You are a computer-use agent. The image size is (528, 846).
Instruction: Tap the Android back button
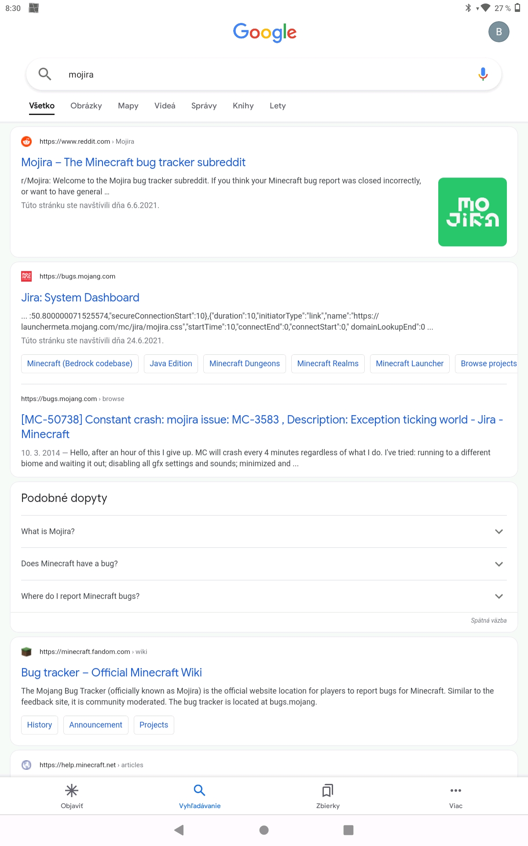(179, 830)
